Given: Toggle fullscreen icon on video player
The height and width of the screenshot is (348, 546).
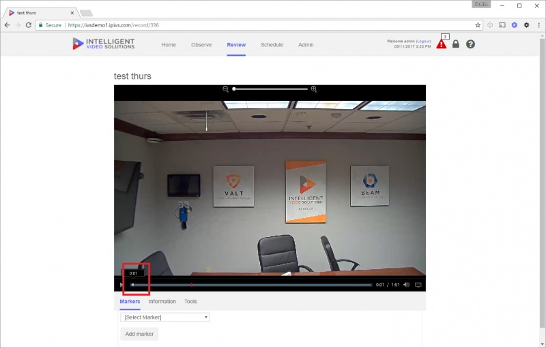Looking at the screenshot, I should 418,285.
